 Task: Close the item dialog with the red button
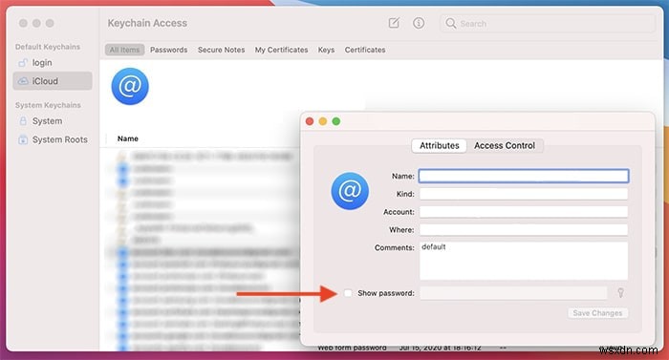[310, 121]
